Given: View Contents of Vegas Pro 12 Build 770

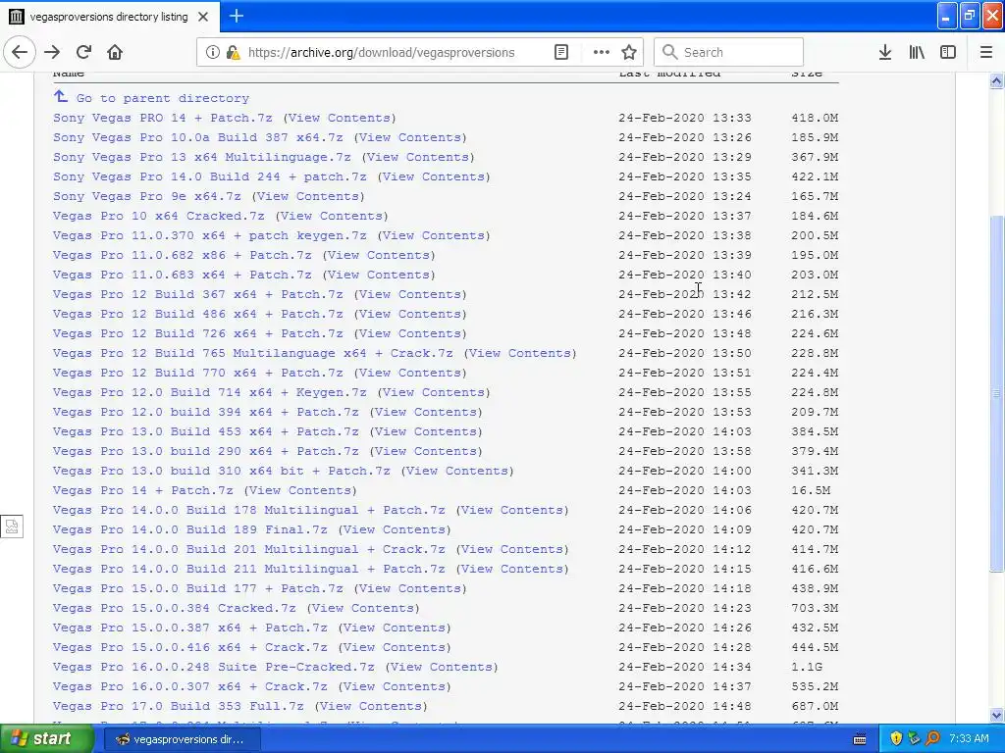Looking at the screenshot, I should [x=409, y=373].
